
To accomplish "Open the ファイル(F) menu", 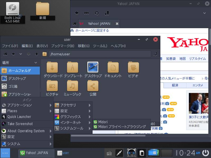I will [x=10, y=46].
